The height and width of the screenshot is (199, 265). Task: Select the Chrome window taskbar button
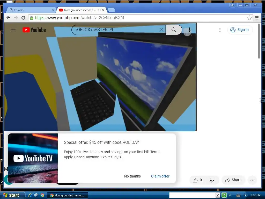(67, 195)
